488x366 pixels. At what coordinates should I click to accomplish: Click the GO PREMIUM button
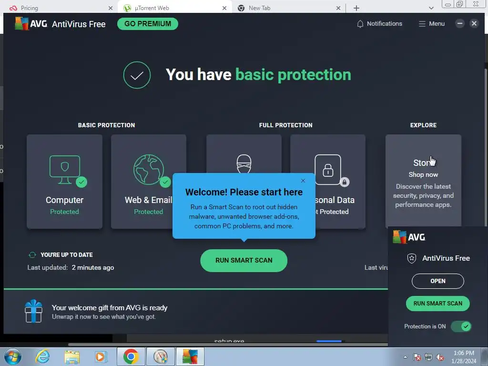[148, 24]
